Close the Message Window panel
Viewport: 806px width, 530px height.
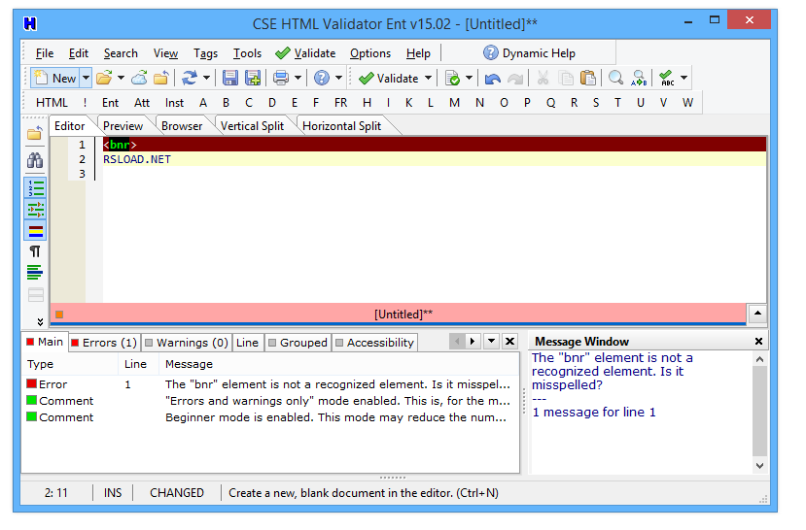tap(758, 342)
